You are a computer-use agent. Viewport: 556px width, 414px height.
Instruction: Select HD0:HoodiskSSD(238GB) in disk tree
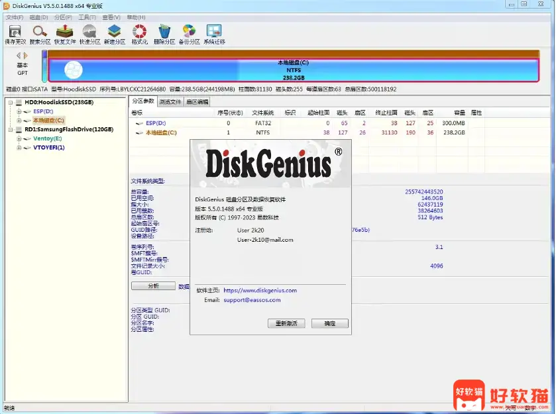coord(59,103)
